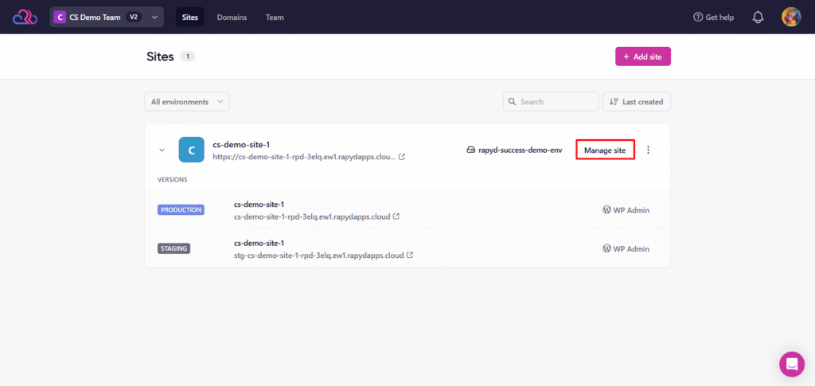815x386 pixels.
Task: Go to the Team tab
Action: point(275,17)
